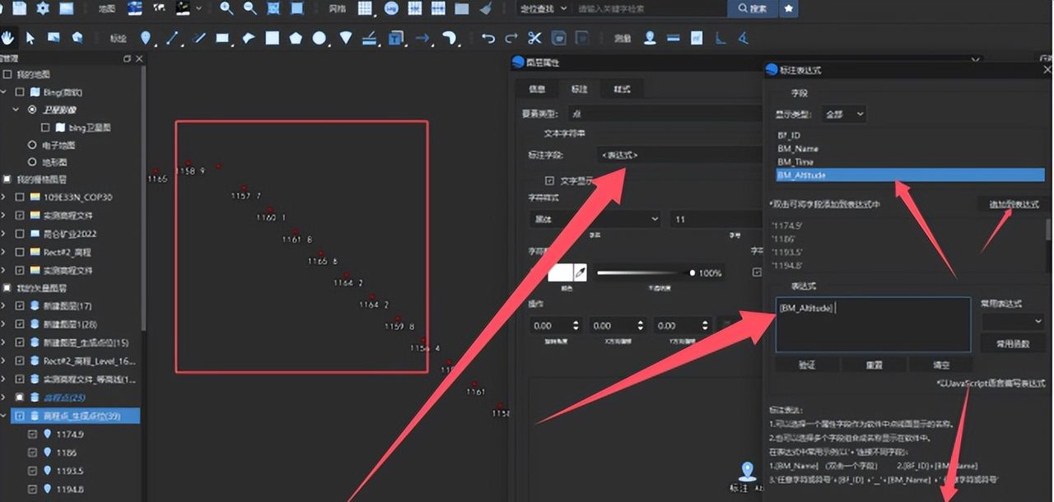Select the BF_ID field

(910, 135)
